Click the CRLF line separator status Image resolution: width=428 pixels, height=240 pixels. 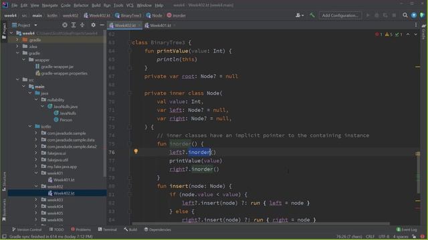pos(370,237)
